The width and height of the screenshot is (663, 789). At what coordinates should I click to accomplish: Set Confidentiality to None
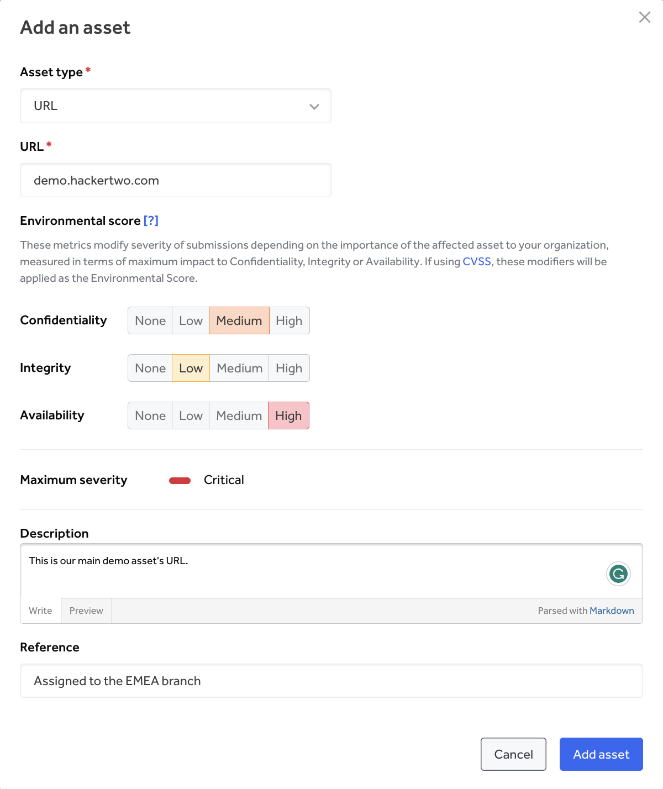pyautogui.click(x=150, y=321)
